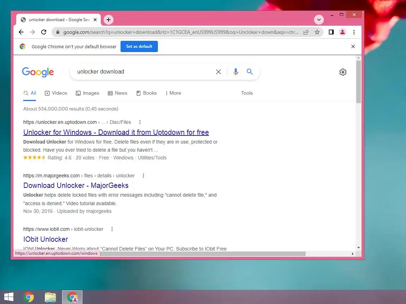The image size is (406, 304).
Task: View site information lock icon
Action: [x=58, y=32]
